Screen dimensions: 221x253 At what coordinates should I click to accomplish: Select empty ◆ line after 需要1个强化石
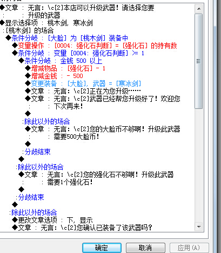point(22,190)
